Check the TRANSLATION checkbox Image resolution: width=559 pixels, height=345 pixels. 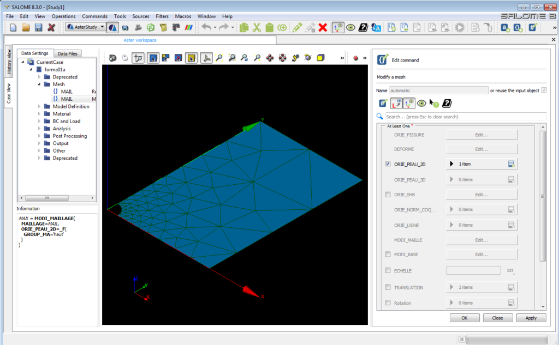point(388,287)
